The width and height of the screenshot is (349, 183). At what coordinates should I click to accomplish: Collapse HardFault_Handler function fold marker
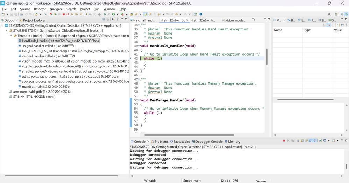click(x=139, y=46)
